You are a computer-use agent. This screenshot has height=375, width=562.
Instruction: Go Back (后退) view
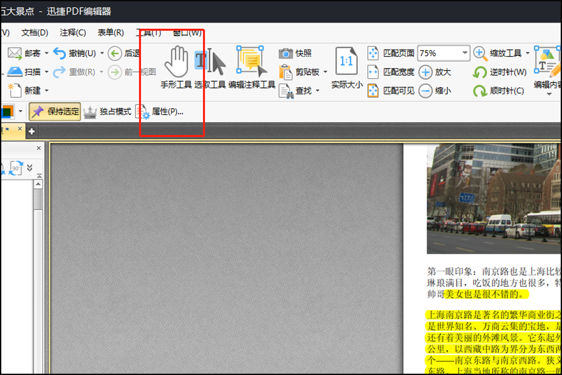124,54
